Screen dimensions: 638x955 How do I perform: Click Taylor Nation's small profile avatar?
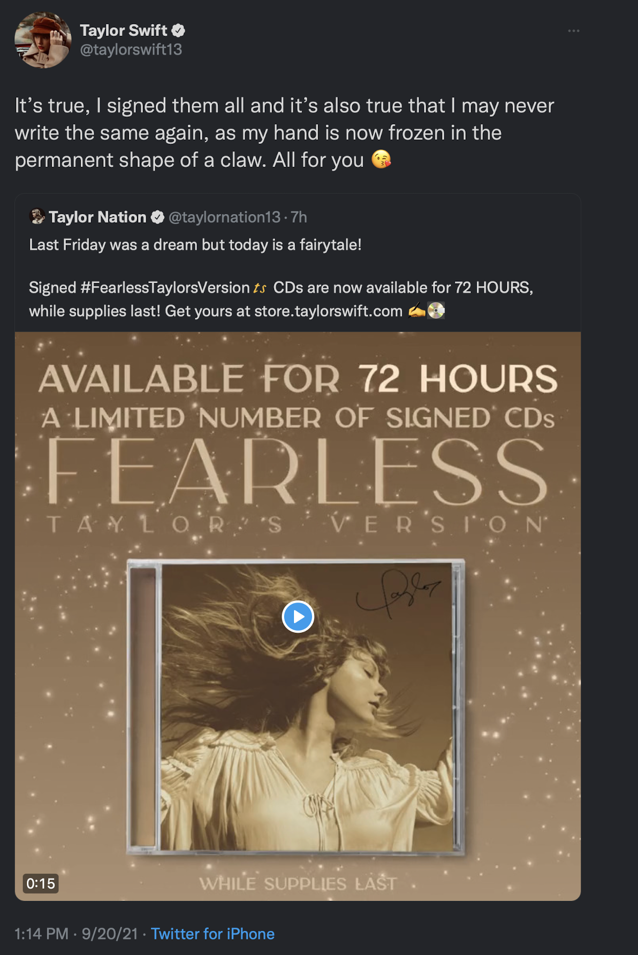37,217
